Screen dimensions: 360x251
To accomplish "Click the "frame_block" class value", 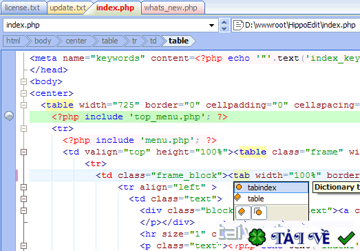I will (187, 176).
